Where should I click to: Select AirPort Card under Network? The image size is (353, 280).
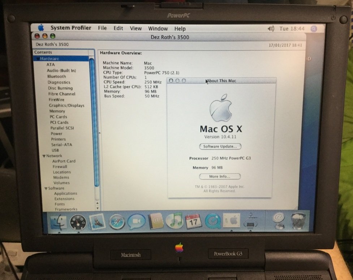pyautogui.click(x=64, y=161)
